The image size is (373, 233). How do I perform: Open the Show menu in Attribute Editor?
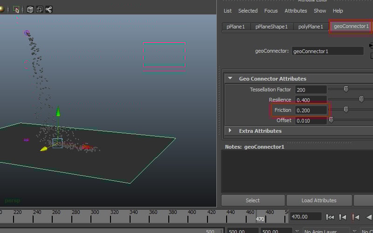(320, 11)
